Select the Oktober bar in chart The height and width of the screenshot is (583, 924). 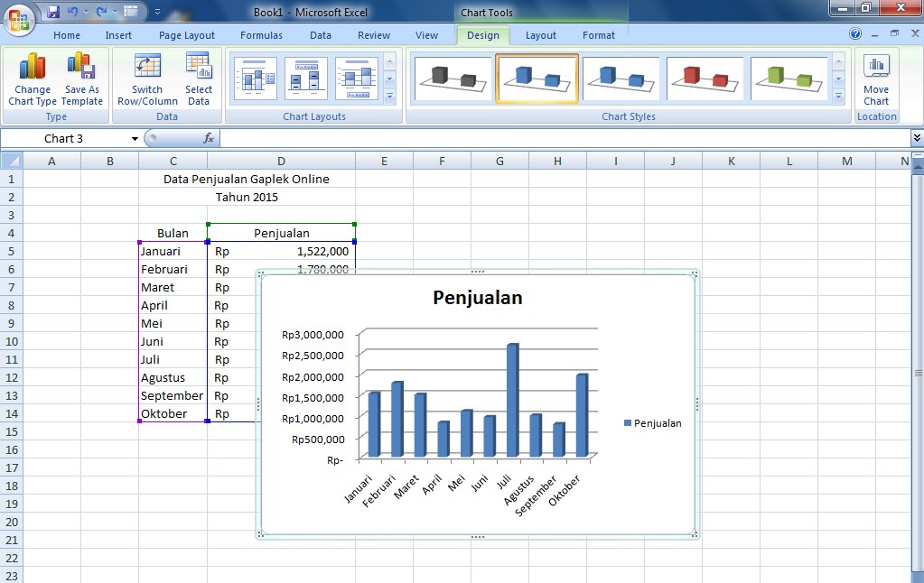click(582, 415)
